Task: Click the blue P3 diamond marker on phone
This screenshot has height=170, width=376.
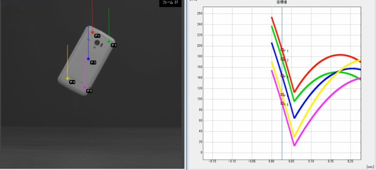Action: pos(88,59)
